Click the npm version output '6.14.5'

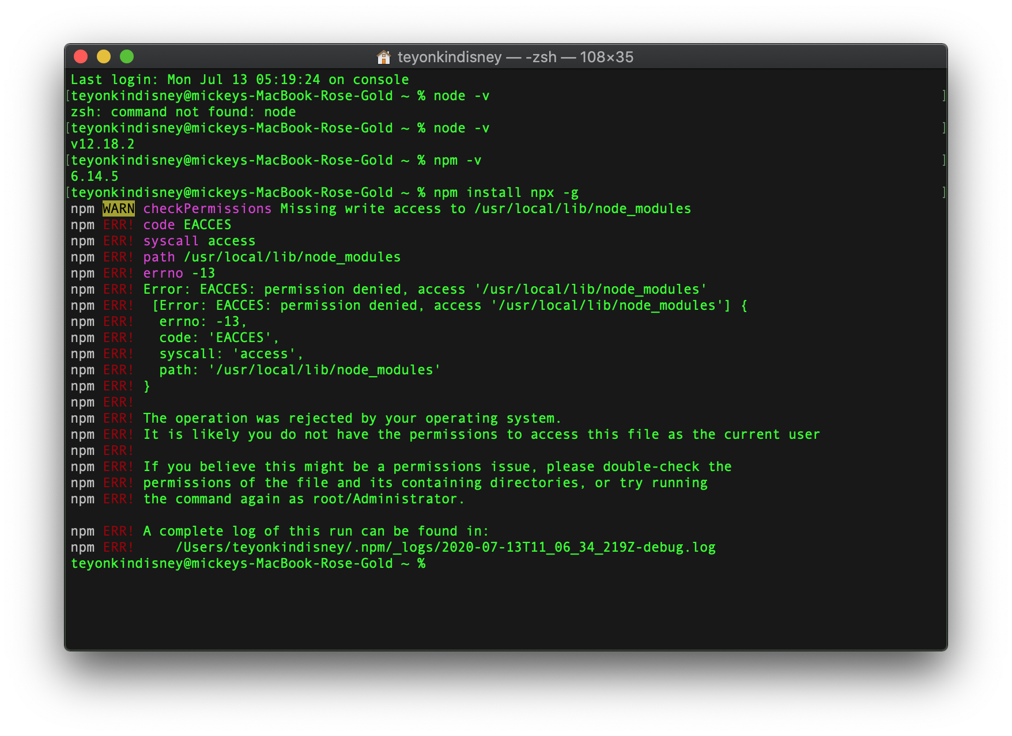[95, 176]
